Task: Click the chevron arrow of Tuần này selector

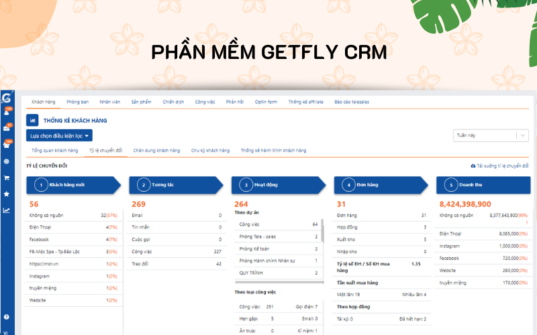Action: tap(523, 135)
